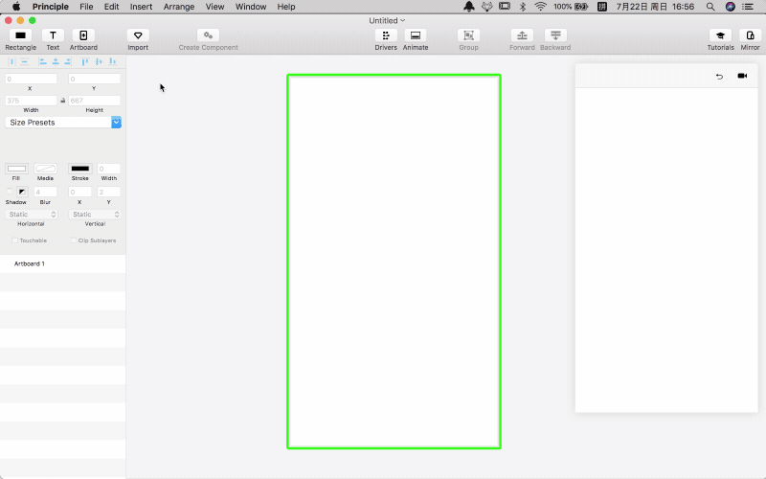
Task: Open the Drivers panel
Action: [386, 35]
